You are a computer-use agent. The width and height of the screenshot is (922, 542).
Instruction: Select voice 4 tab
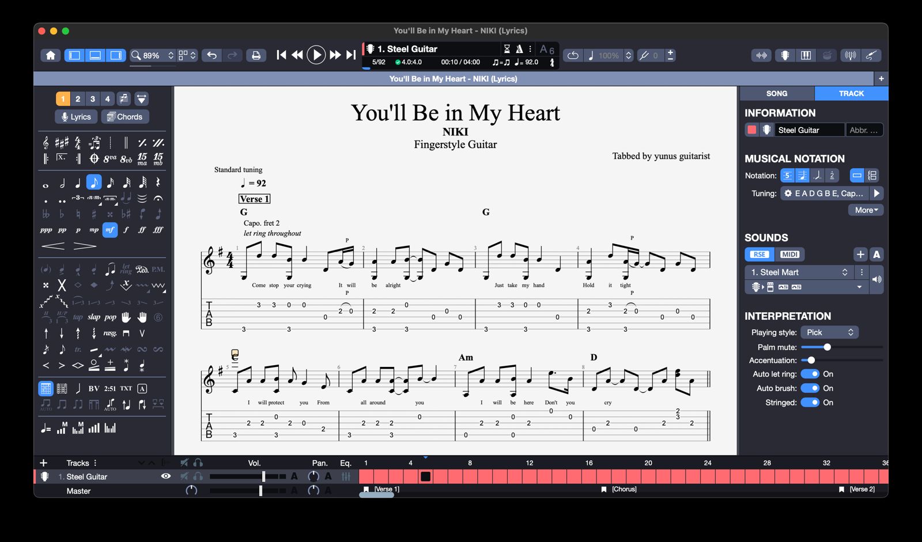click(x=107, y=98)
